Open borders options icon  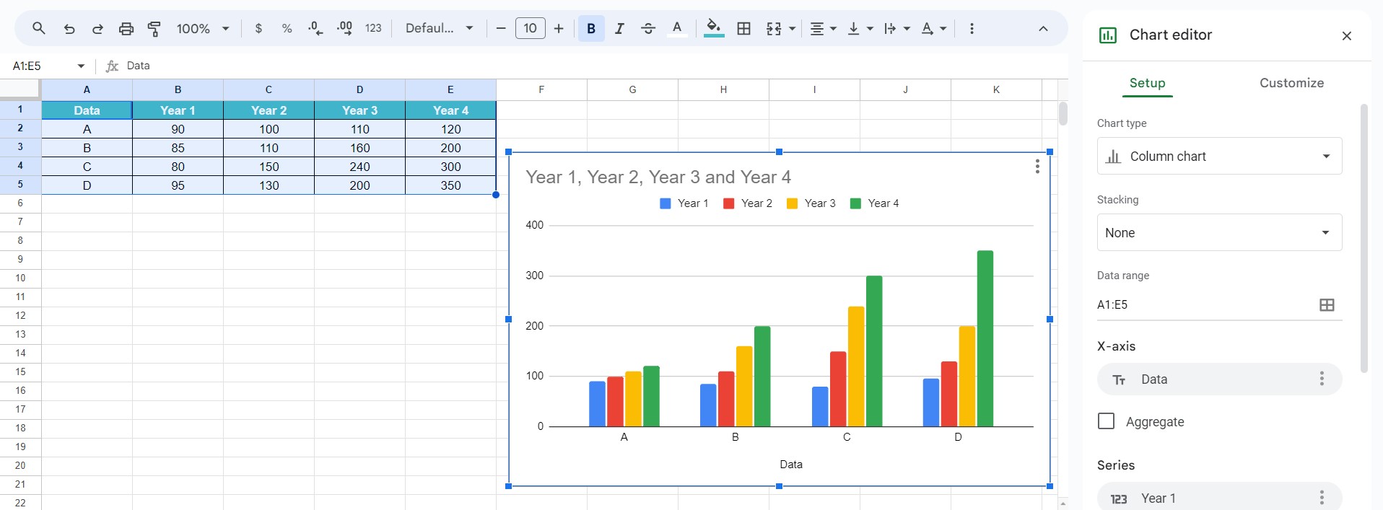click(743, 29)
